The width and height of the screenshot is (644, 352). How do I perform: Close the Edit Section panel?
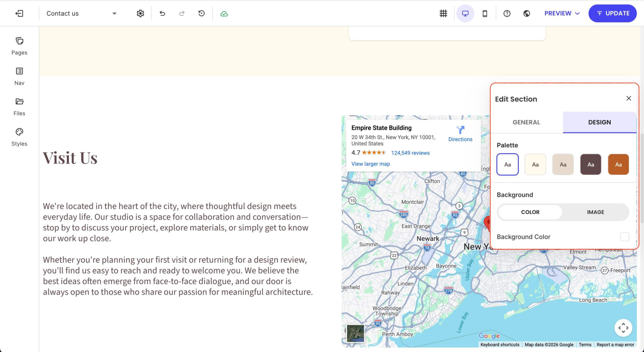coord(629,98)
